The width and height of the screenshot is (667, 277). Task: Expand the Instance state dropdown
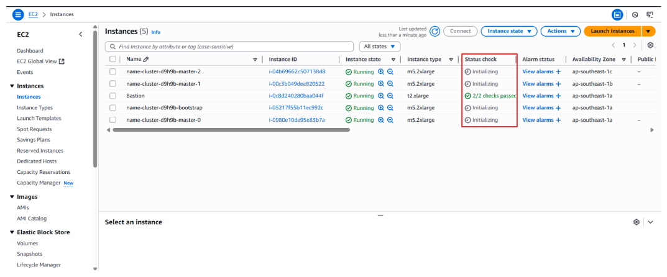(x=508, y=31)
